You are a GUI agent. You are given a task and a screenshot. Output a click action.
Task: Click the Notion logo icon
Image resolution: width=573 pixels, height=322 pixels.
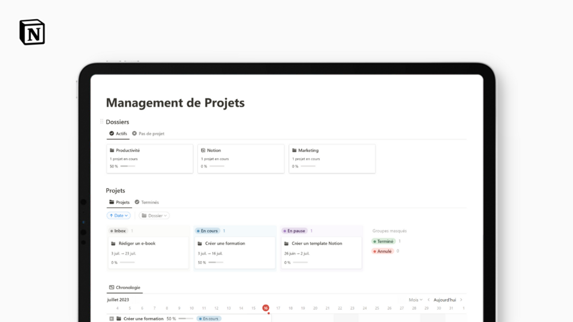(x=32, y=32)
